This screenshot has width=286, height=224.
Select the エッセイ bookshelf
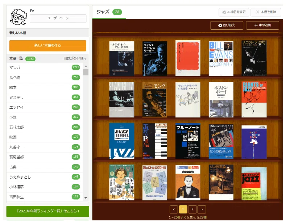(x=45, y=107)
